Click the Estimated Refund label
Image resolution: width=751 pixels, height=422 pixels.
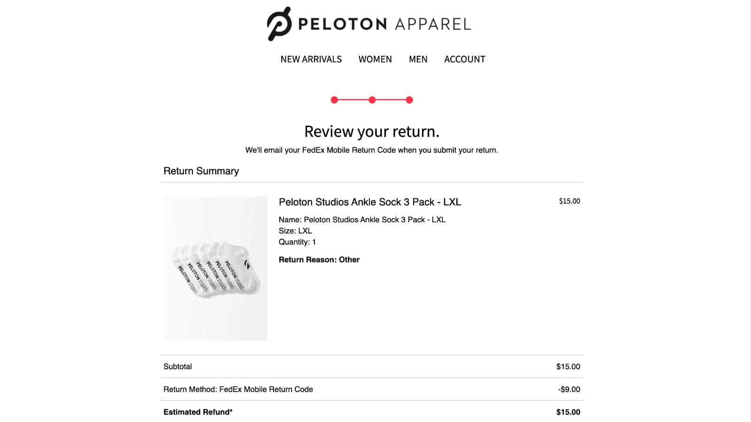198,412
